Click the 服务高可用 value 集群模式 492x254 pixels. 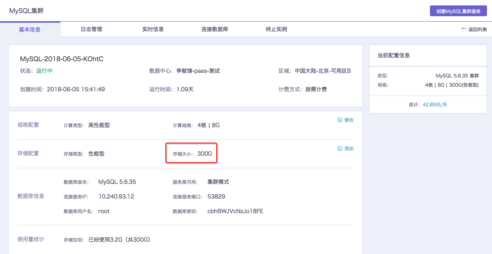pos(218,182)
